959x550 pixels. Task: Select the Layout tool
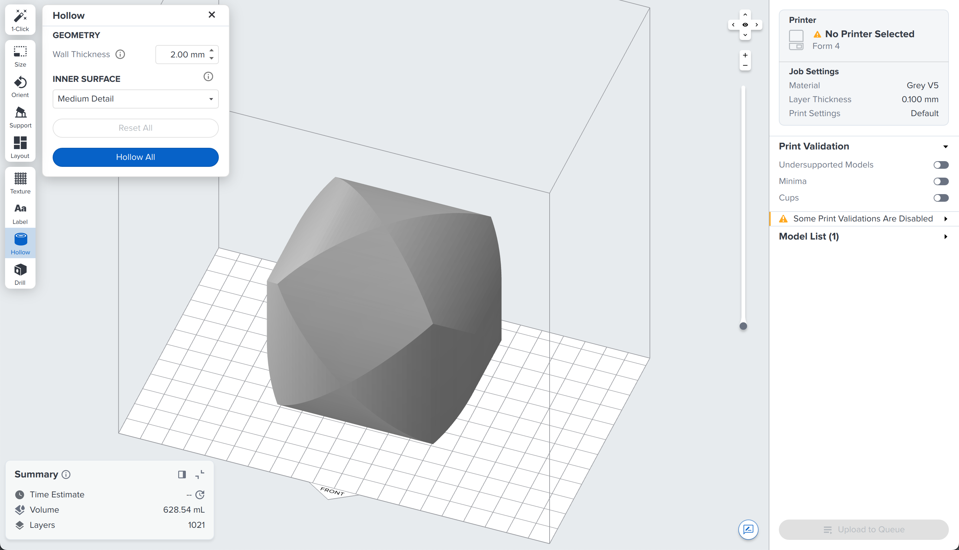tap(20, 147)
